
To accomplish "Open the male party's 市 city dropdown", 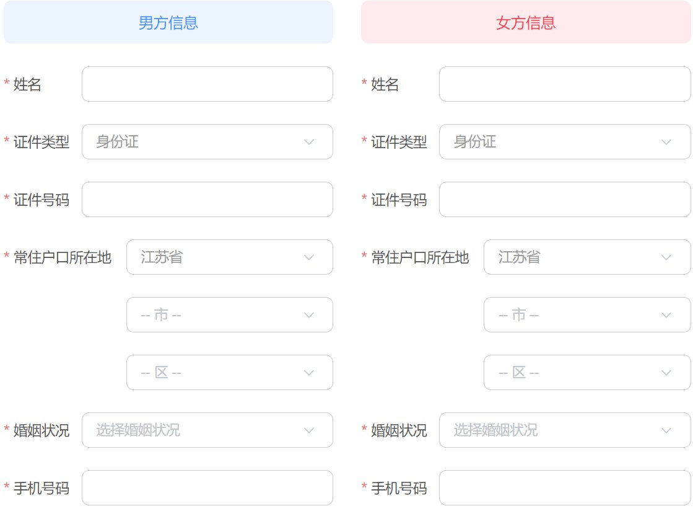I will click(229, 315).
